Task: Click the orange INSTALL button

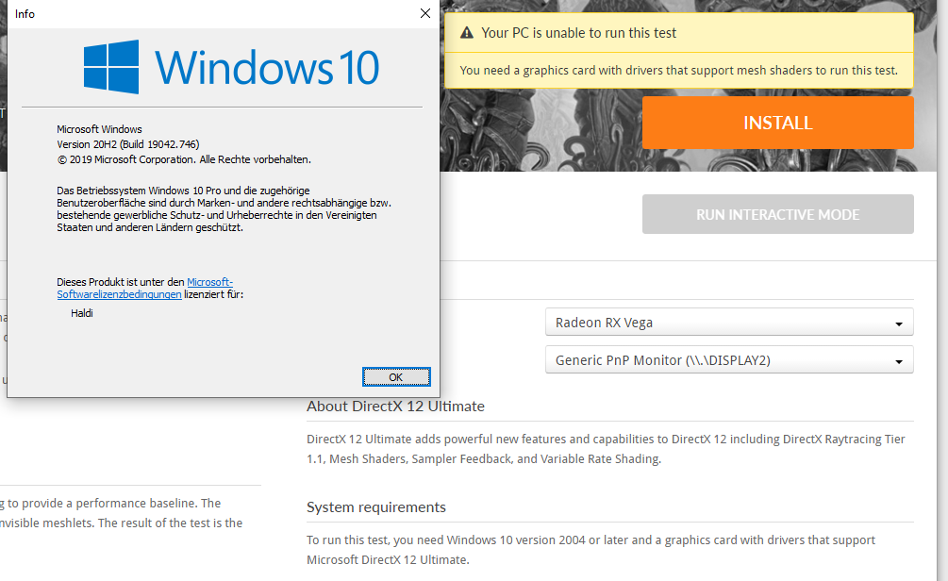Action: tap(777, 123)
